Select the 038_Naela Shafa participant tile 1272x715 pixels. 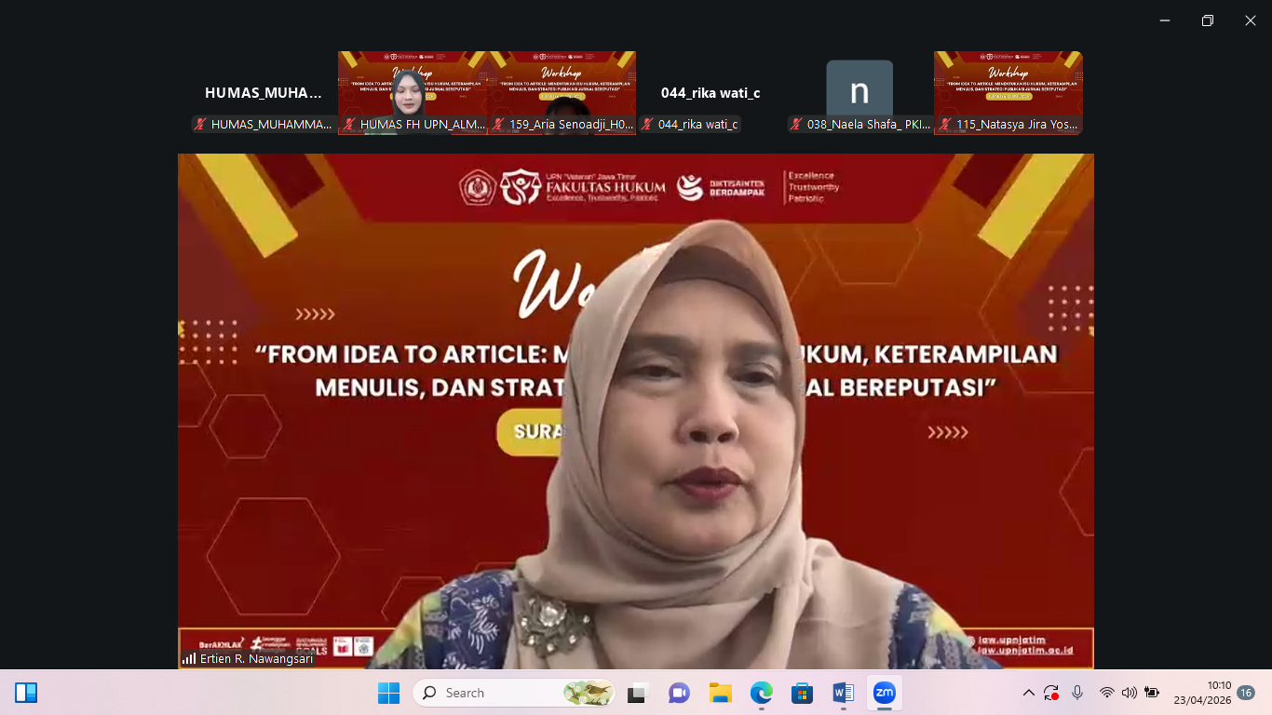859,92
